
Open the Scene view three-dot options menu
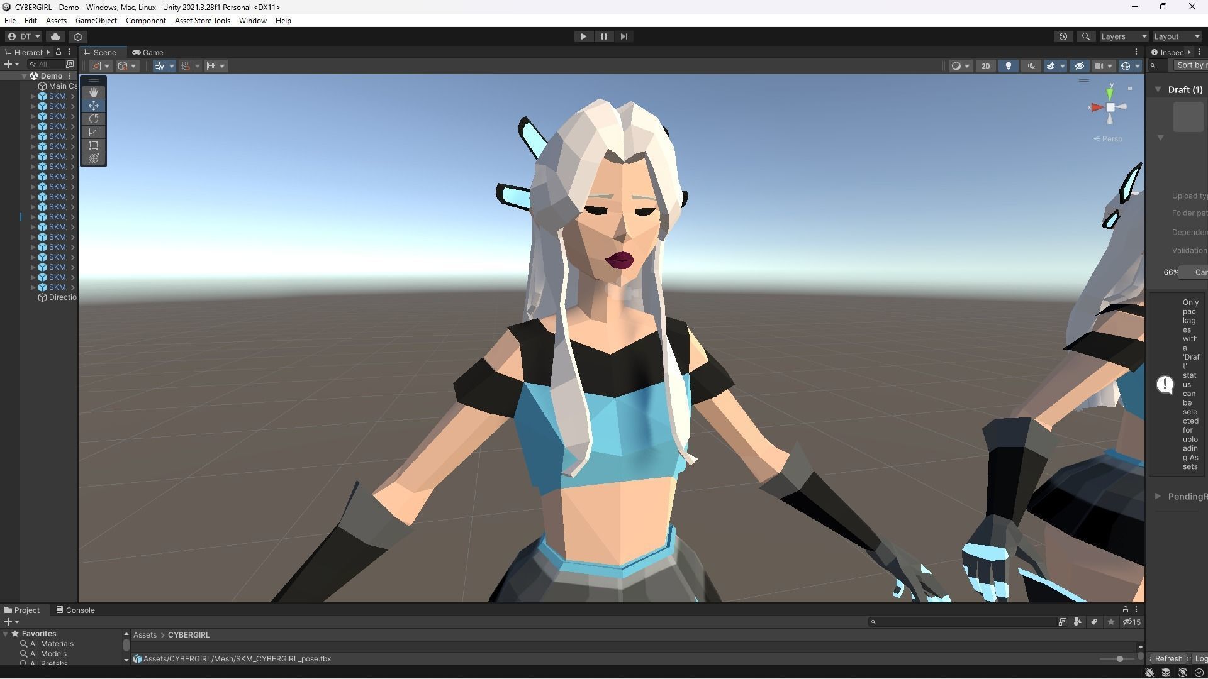tap(1136, 52)
